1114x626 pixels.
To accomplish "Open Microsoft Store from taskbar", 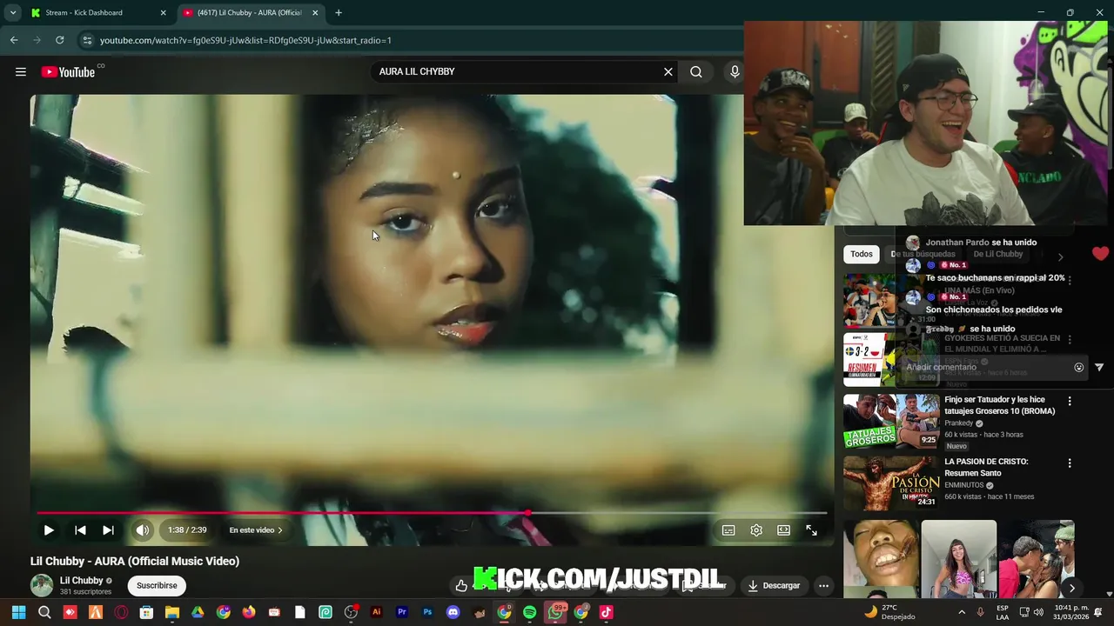I will pyautogui.click(x=146, y=612).
